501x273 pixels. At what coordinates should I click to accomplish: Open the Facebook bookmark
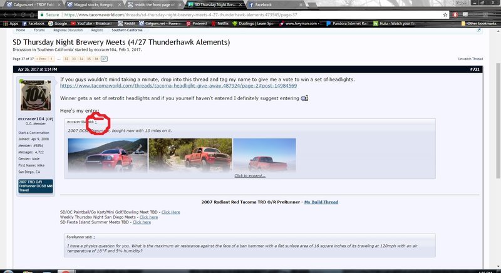click(x=33, y=23)
